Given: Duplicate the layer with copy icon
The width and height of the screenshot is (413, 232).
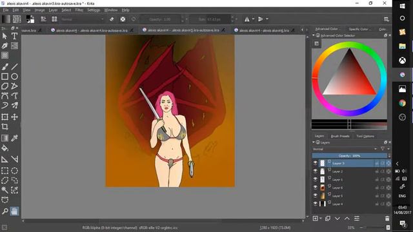Looking at the screenshot, I should tap(328, 218).
